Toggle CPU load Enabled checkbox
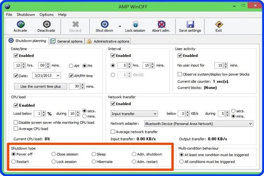This screenshot has height=176, width=264. click(16, 105)
